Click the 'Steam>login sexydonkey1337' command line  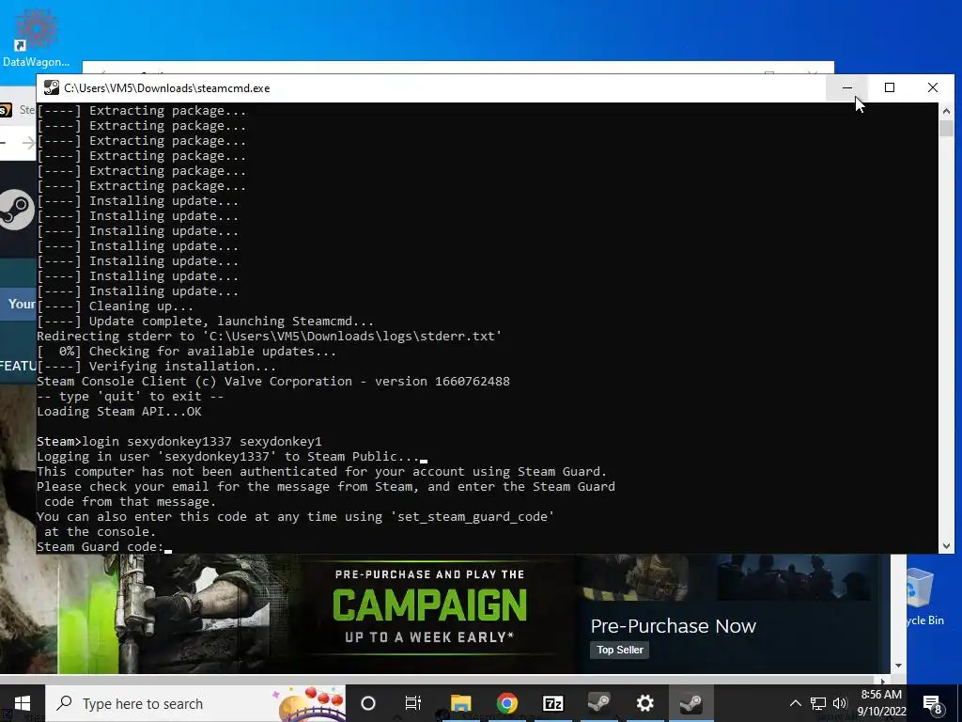(179, 442)
